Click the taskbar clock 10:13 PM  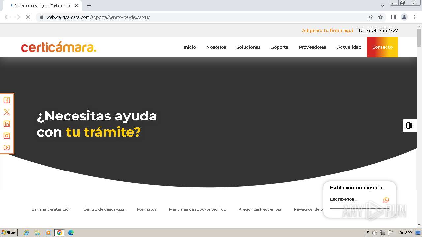click(405, 233)
